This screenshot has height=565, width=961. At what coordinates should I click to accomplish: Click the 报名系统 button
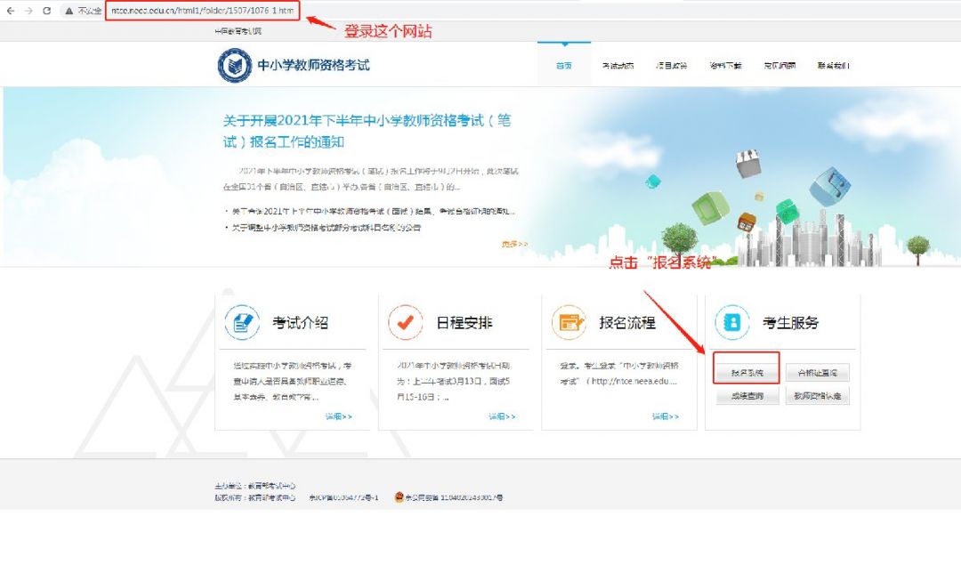click(747, 373)
